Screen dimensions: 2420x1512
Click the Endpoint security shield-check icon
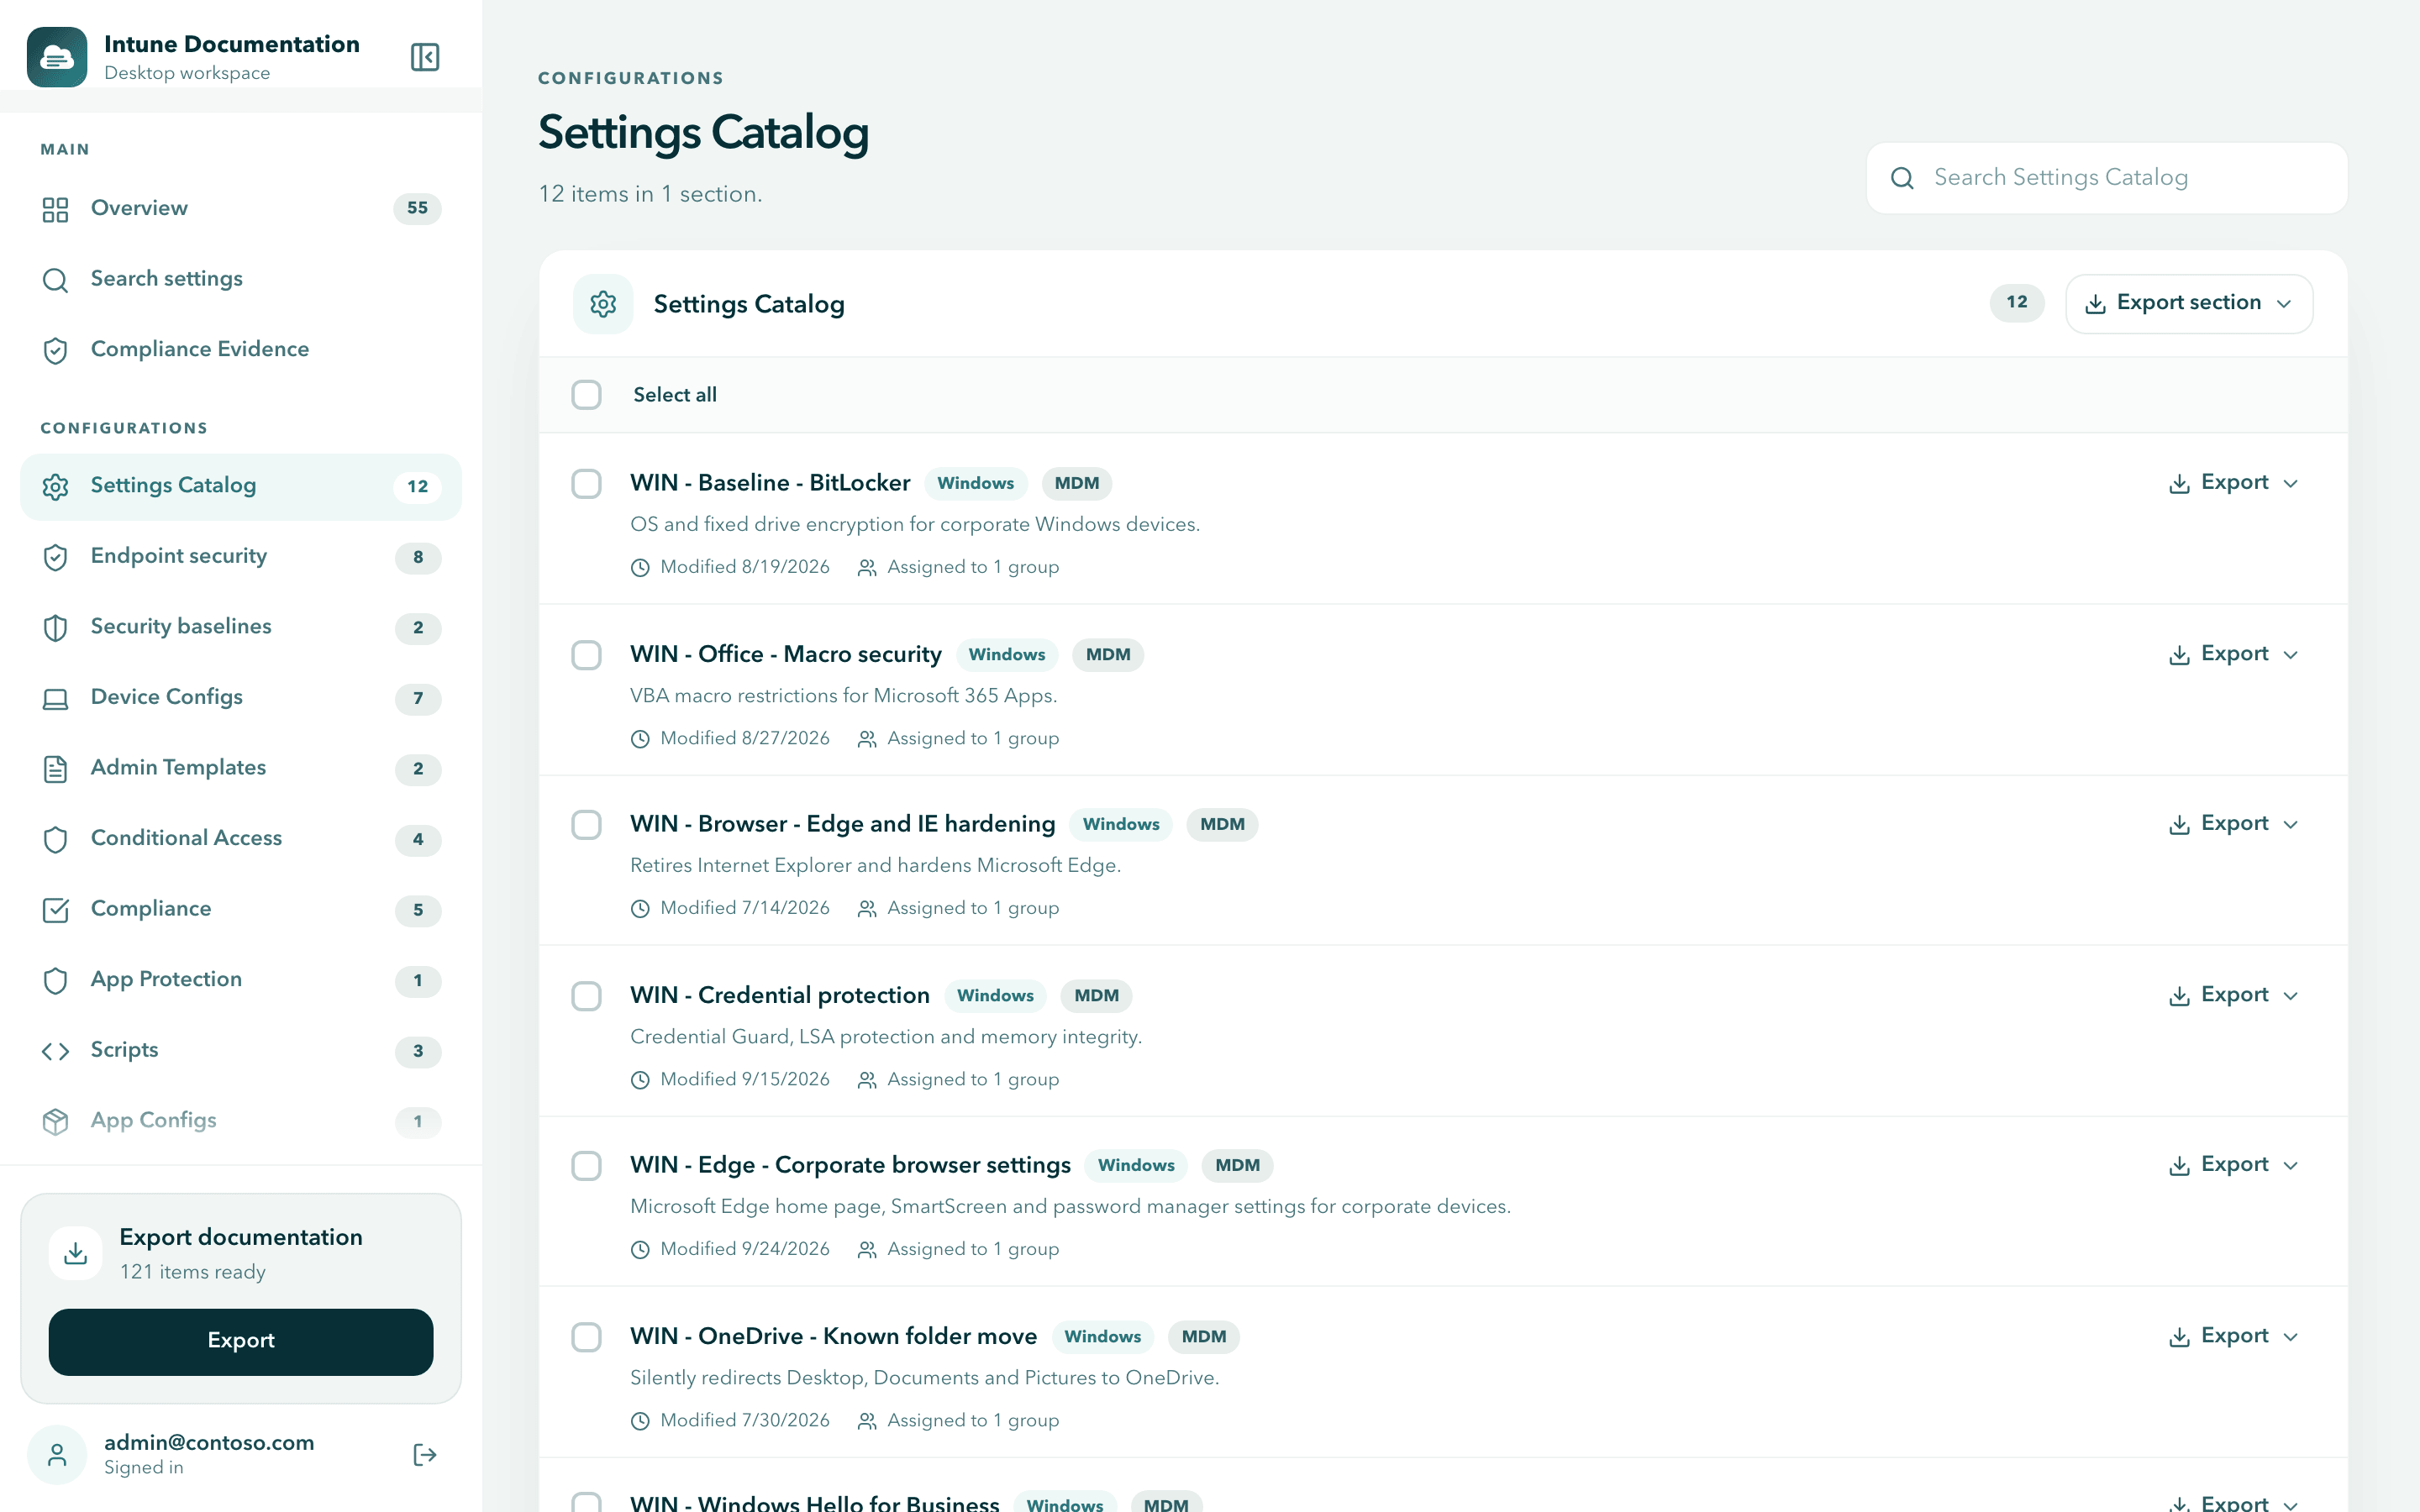pyautogui.click(x=55, y=557)
